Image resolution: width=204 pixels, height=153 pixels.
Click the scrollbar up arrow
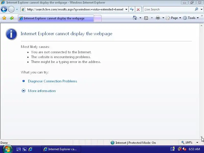click(201, 26)
